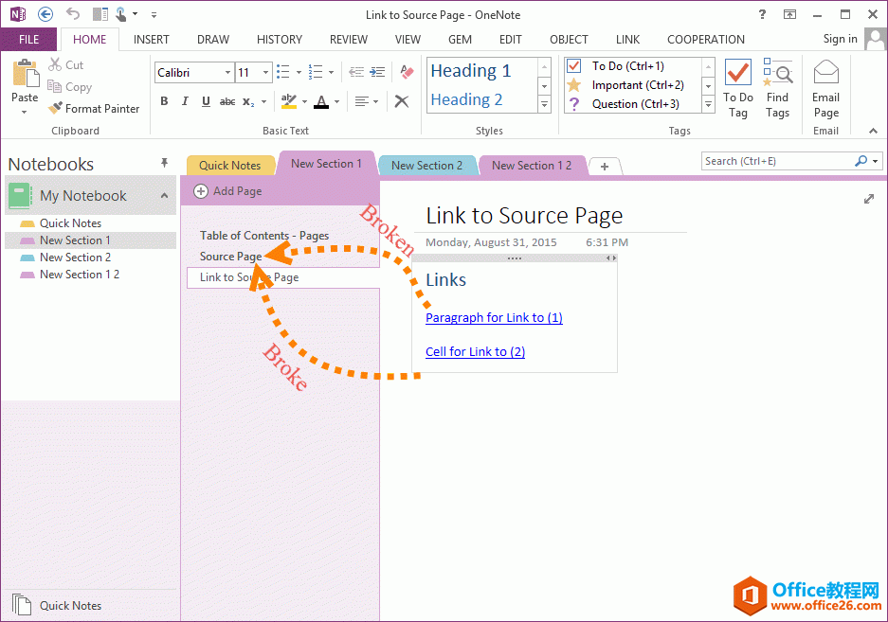Open the Calibri font name dropdown
This screenshot has width=888, height=622.
tap(227, 73)
